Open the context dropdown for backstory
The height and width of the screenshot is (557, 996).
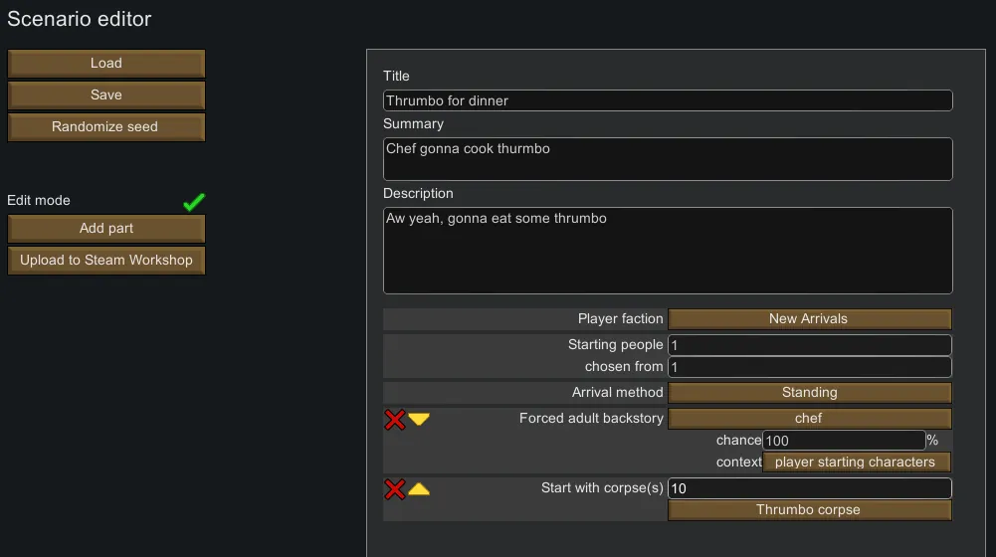click(x=855, y=463)
